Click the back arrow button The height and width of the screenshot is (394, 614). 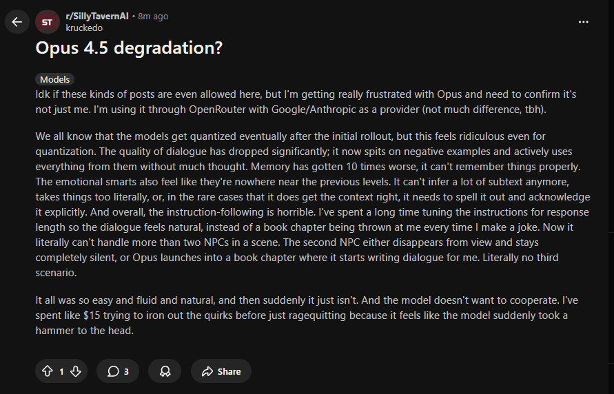[x=17, y=22]
